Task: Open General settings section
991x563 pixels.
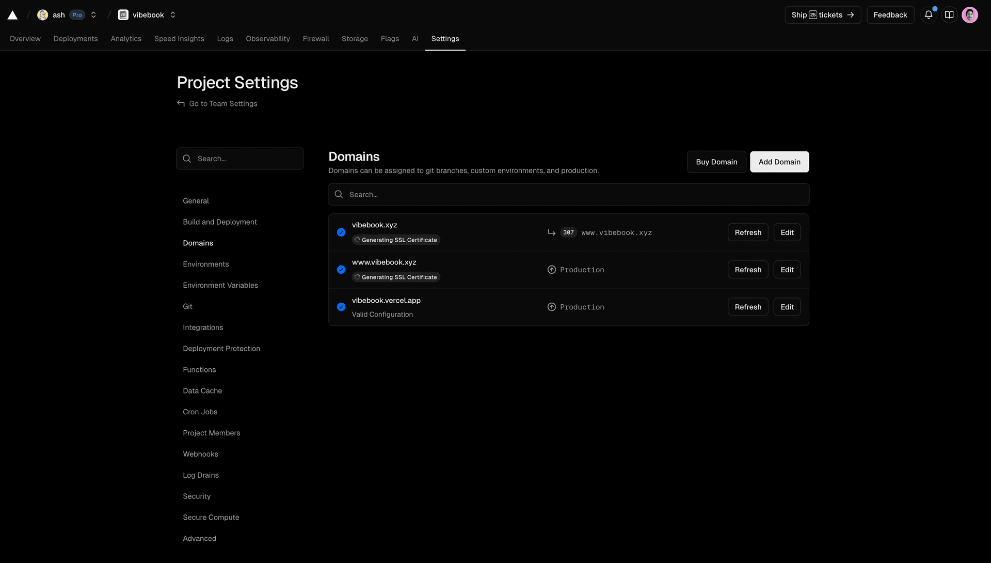Action: coord(196,201)
